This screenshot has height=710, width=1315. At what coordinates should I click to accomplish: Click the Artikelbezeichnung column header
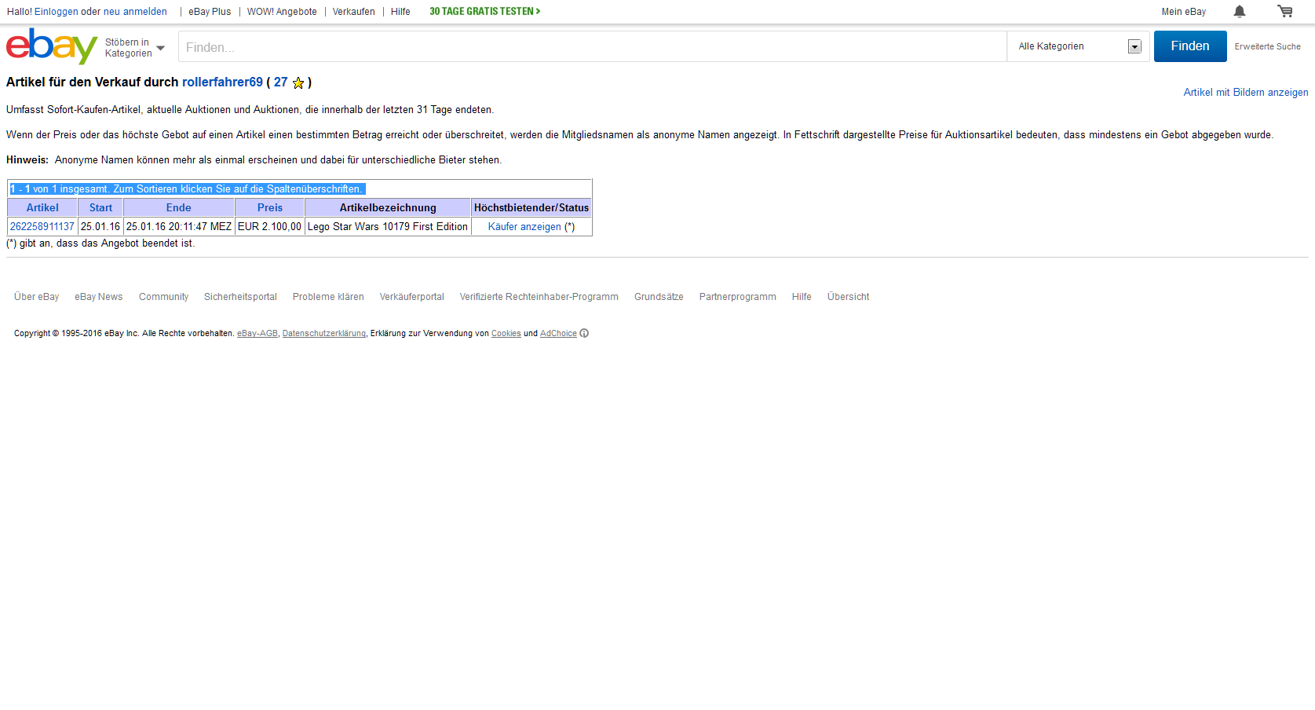tap(388, 207)
